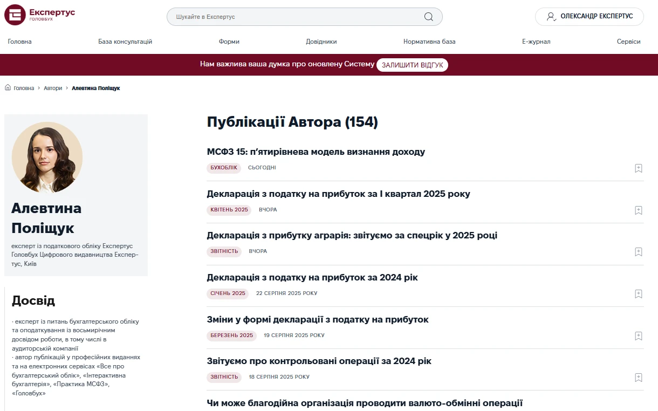
Task: Click the home icon in the breadcrumb
Action: pyautogui.click(x=7, y=87)
